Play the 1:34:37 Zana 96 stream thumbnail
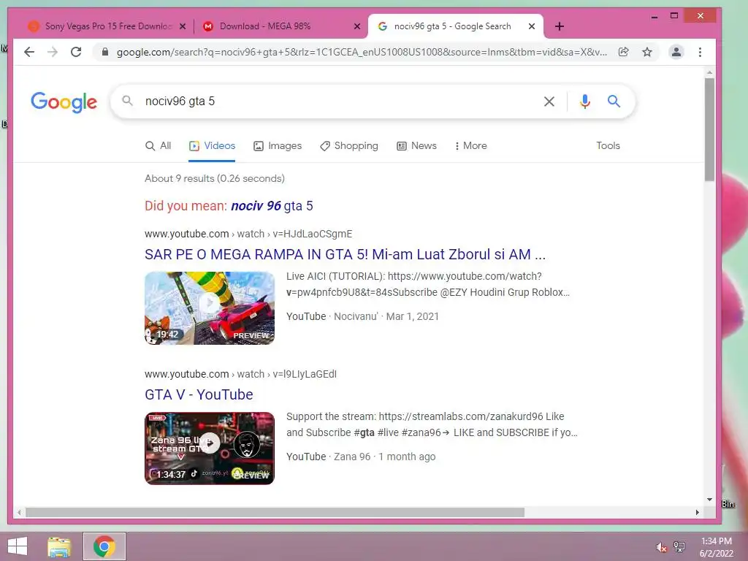This screenshot has height=561, width=748. [x=210, y=449]
